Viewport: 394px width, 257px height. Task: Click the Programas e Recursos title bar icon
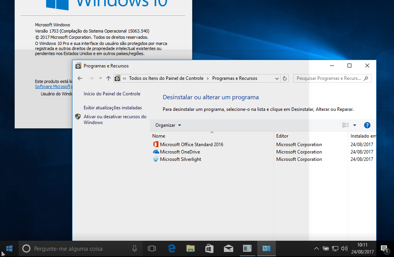pyautogui.click(x=78, y=66)
